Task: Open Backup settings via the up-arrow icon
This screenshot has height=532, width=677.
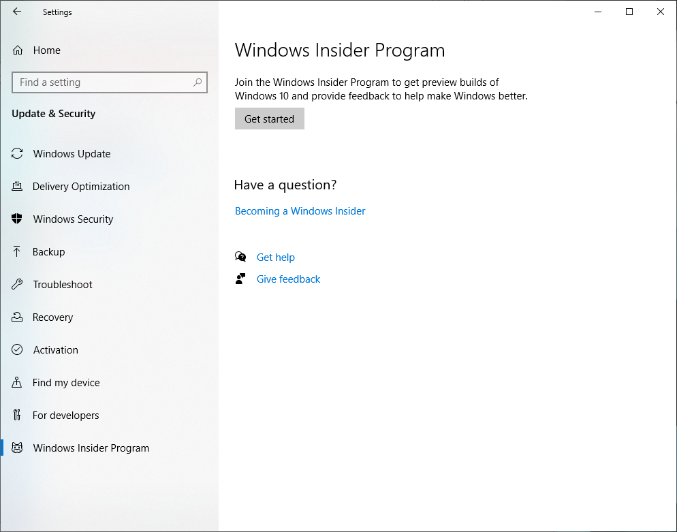Action: click(x=17, y=251)
